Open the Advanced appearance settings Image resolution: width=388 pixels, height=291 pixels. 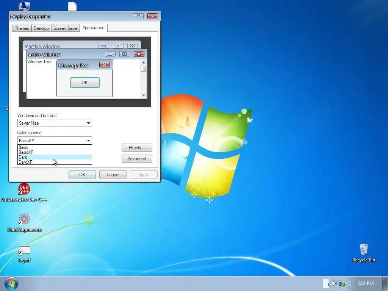(137, 159)
